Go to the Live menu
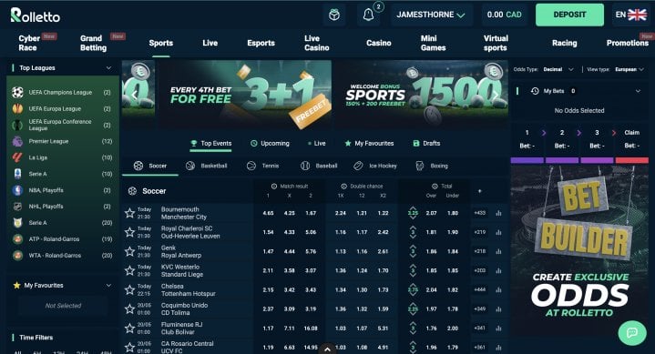655x354 pixels. (x=210, y=43)
